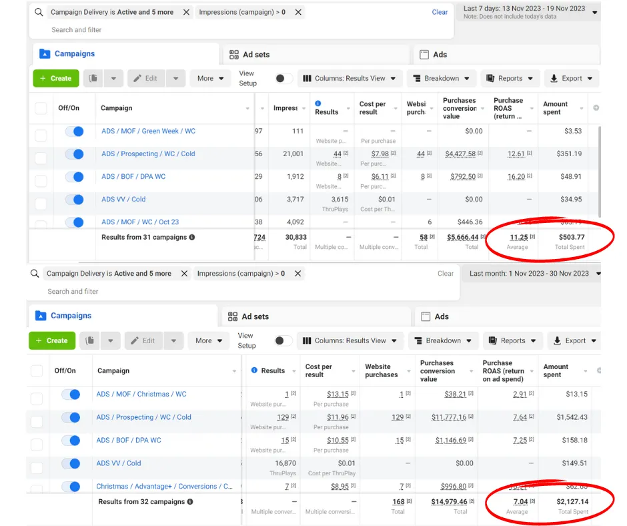This screenshot has height=526, width=627.
Task: Click the duplicate icon next to top Create button
Action: click(x=93, y=79)
